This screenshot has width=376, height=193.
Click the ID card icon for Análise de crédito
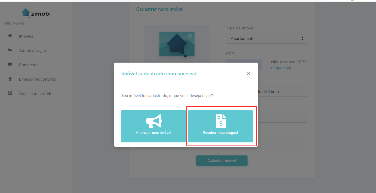[x=10, y=93]
